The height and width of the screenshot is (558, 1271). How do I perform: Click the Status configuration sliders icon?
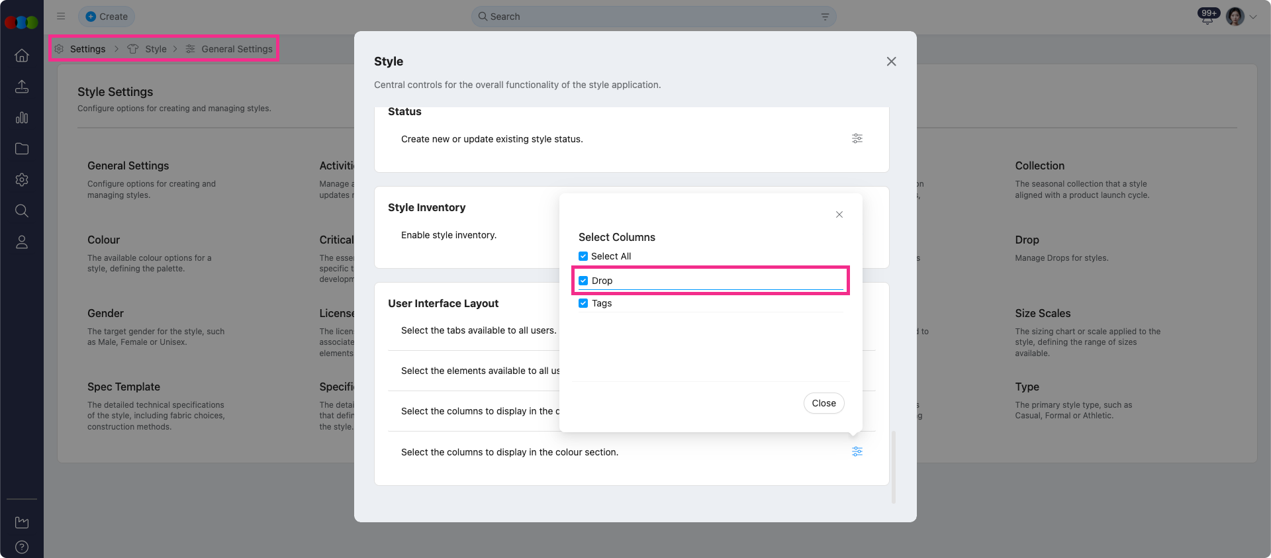click(x=857, y=138)
